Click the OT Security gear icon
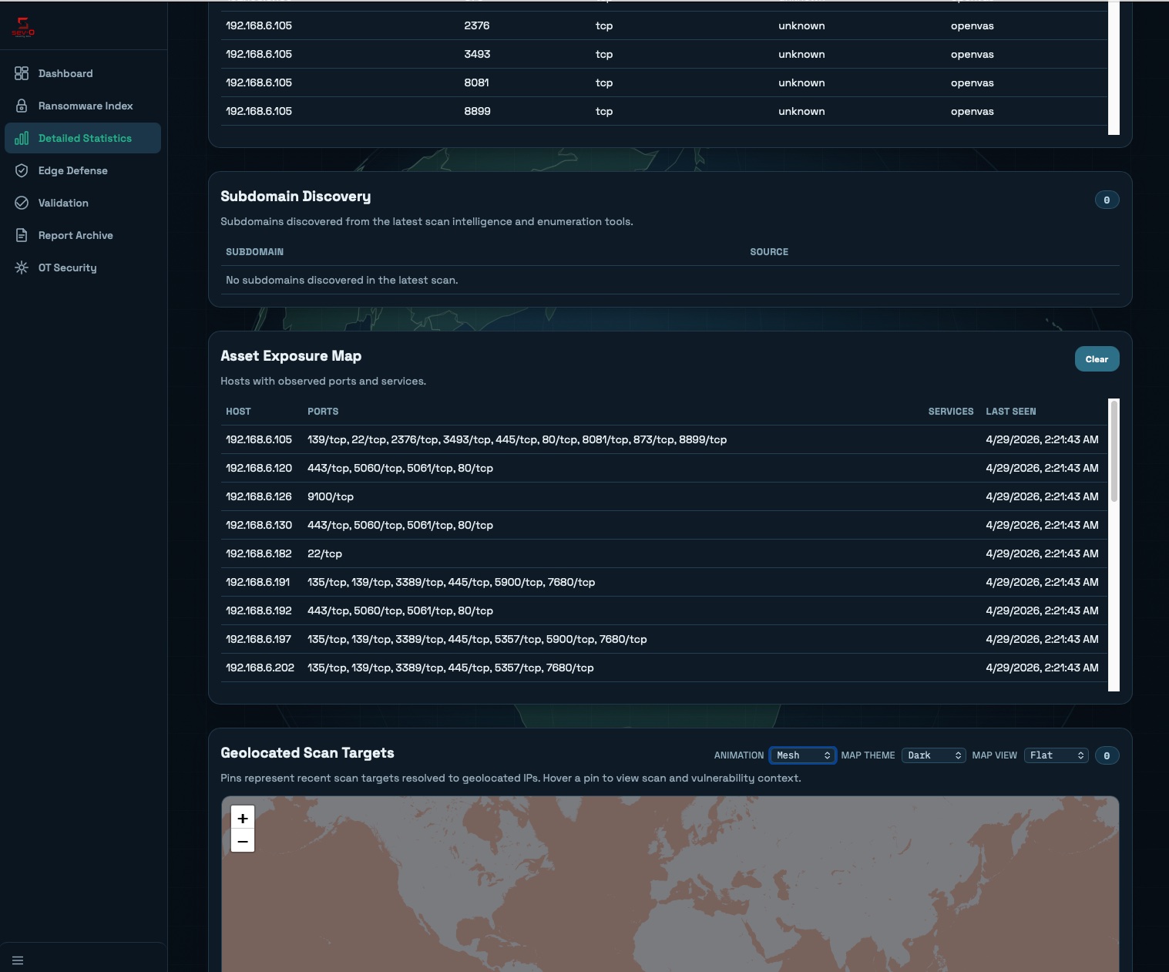 click(x=22, y=267)
